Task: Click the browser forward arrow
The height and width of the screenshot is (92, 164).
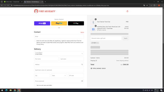Action: point(5,5)
